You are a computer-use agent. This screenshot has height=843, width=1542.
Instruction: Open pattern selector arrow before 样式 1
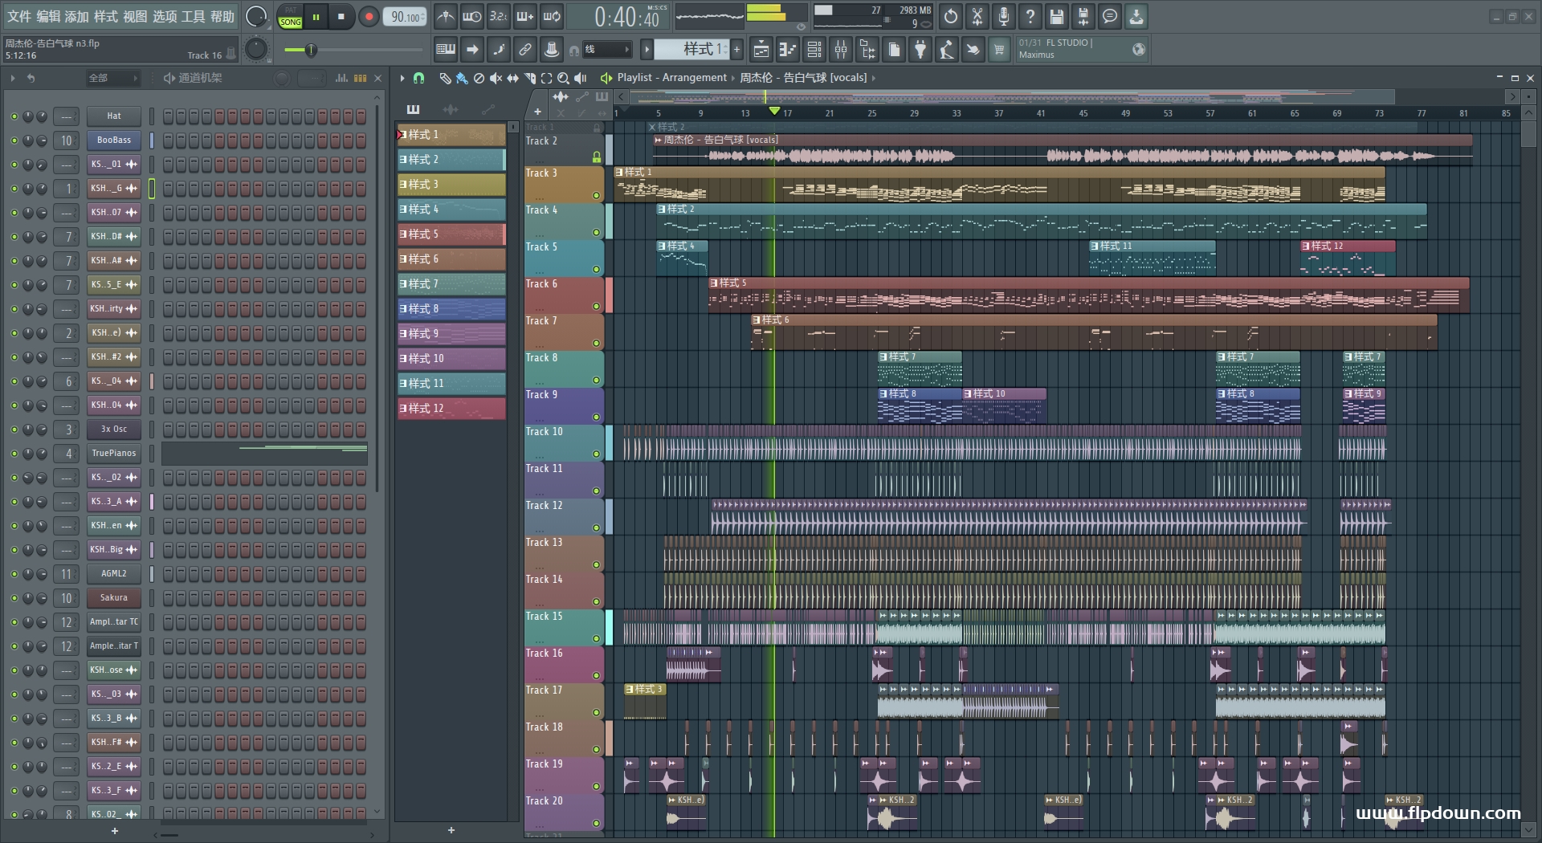pyautogui.click(x=647, y=50)
